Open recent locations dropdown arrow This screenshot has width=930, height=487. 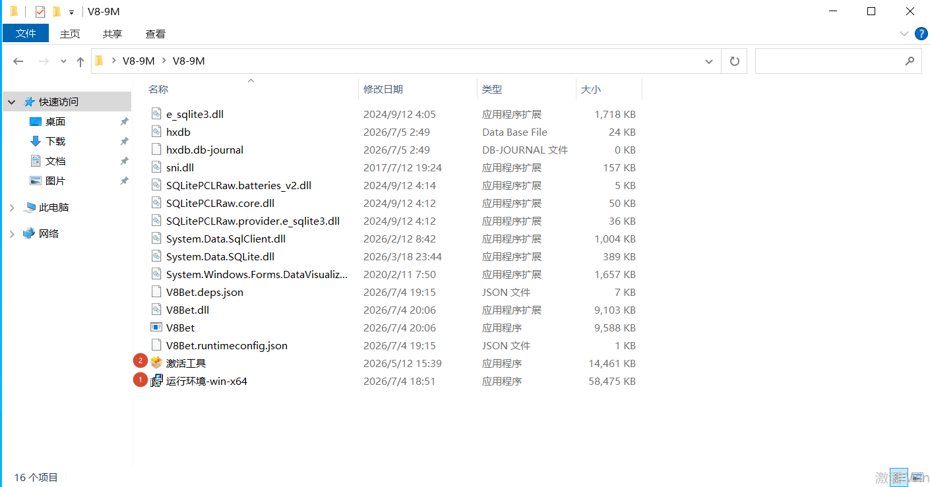click(63, 61)
